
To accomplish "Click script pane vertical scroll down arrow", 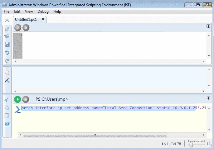I will [209, 56].
